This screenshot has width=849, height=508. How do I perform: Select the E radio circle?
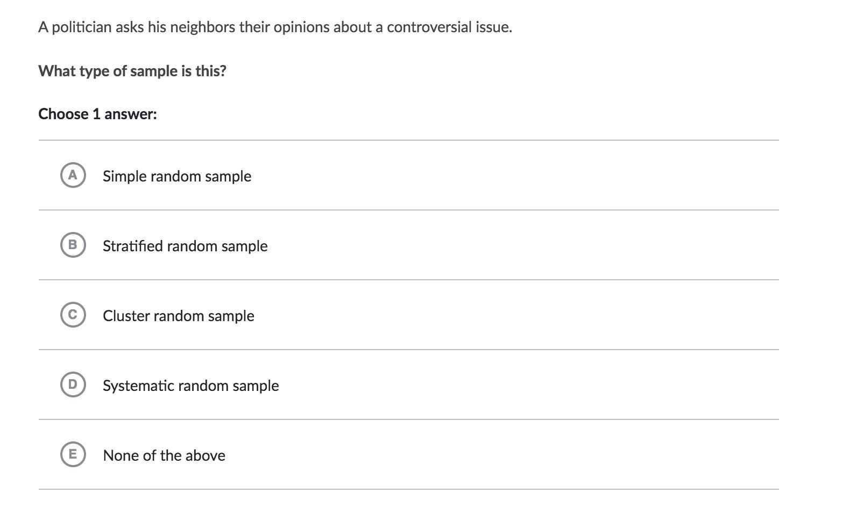pos(73,454)
